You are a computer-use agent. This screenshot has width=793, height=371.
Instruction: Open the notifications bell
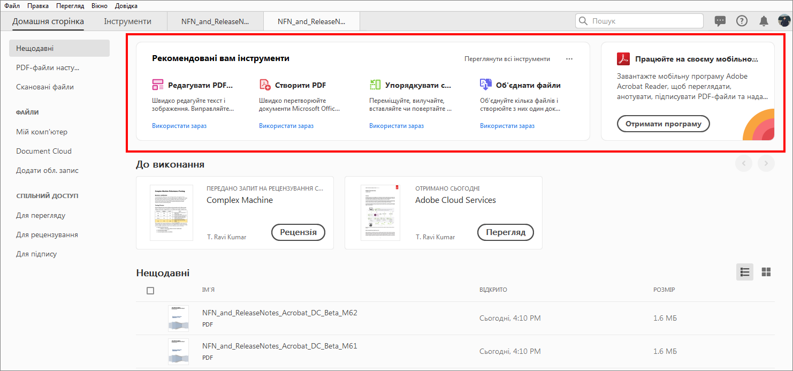764,21
